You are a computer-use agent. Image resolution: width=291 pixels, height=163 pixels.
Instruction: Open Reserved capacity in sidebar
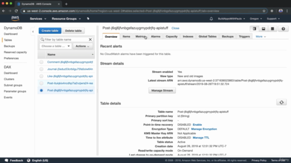15,53
